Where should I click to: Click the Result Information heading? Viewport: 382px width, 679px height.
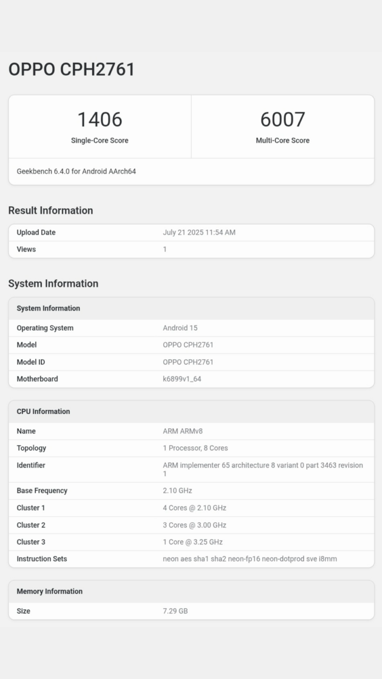(x=51, y=210)
